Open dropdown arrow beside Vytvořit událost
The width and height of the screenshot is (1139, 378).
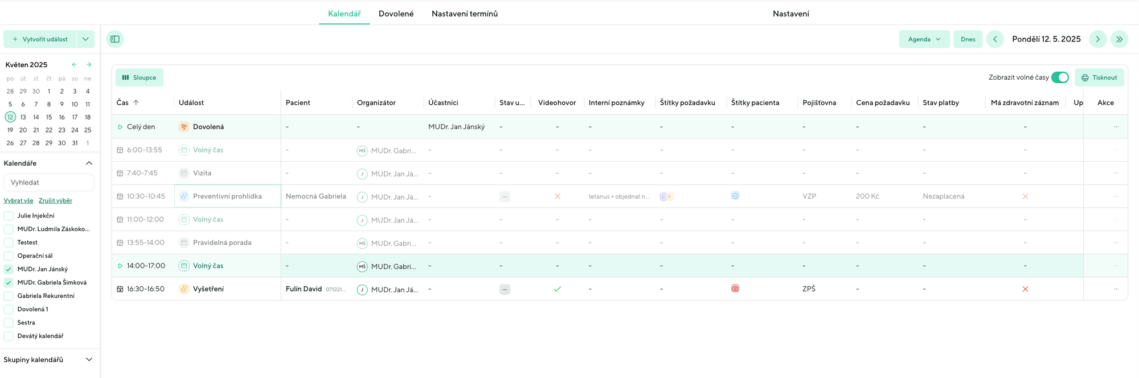(x=85, y=39)
